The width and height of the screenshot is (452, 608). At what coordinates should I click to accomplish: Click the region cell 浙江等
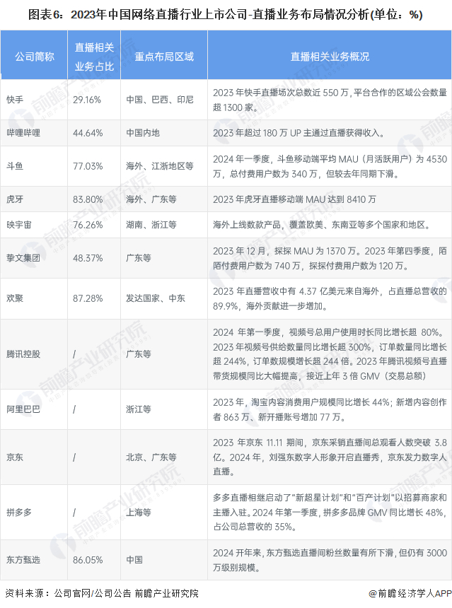point(139,409)
